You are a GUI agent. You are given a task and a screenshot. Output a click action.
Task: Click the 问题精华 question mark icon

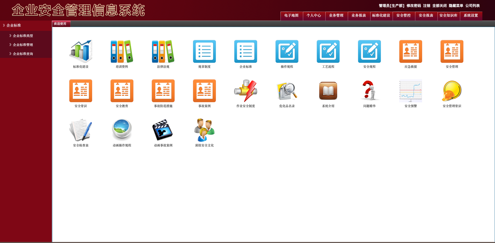(x=369, y=91)
